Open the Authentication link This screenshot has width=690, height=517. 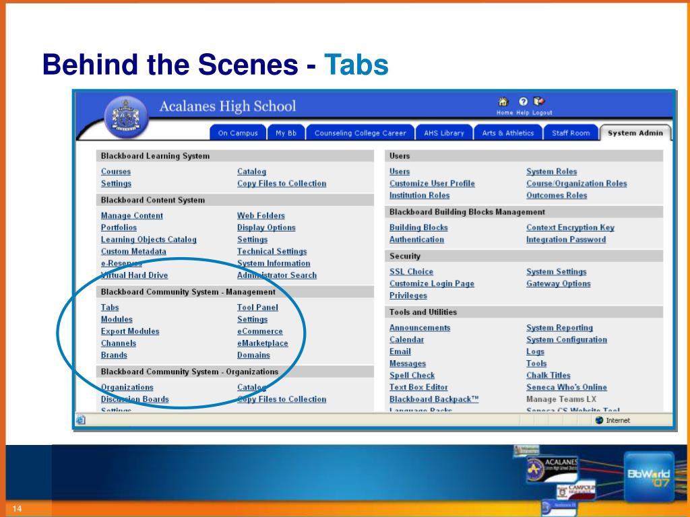416,239
